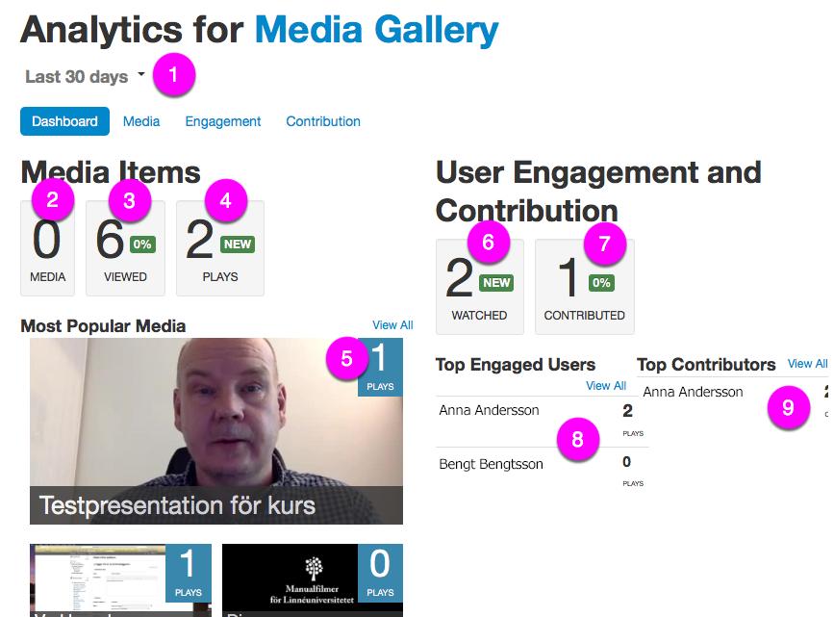Open the Testpresentation för kurs video thumbnail
This screenshot has width=834, height=617.
point(216,430)
